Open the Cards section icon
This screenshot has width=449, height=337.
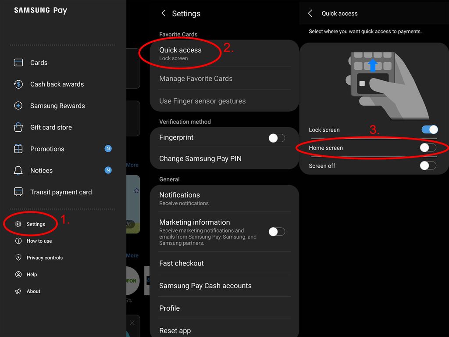pyautogui.click(x=18, y=62)
